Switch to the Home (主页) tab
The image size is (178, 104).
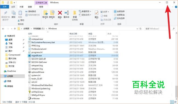13,7
